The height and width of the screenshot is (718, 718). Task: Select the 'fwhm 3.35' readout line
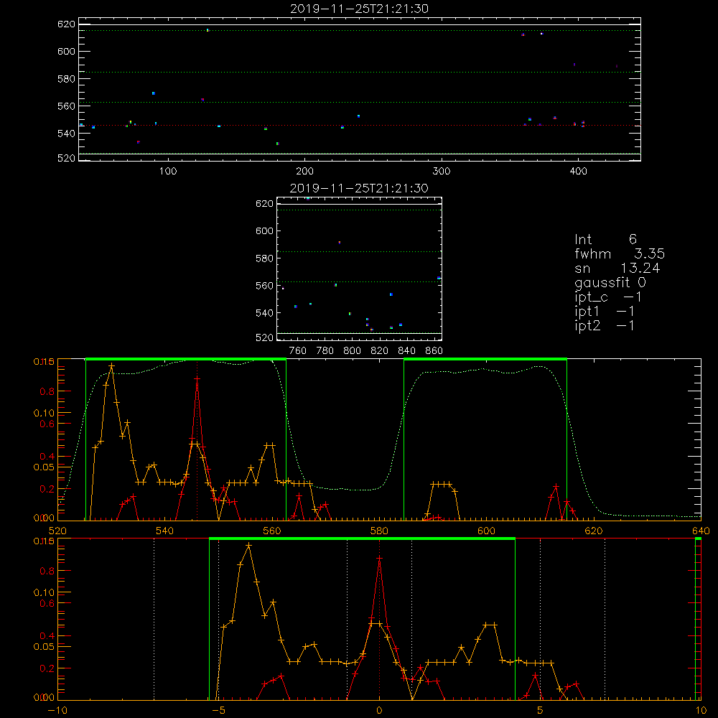coord(620,253)
